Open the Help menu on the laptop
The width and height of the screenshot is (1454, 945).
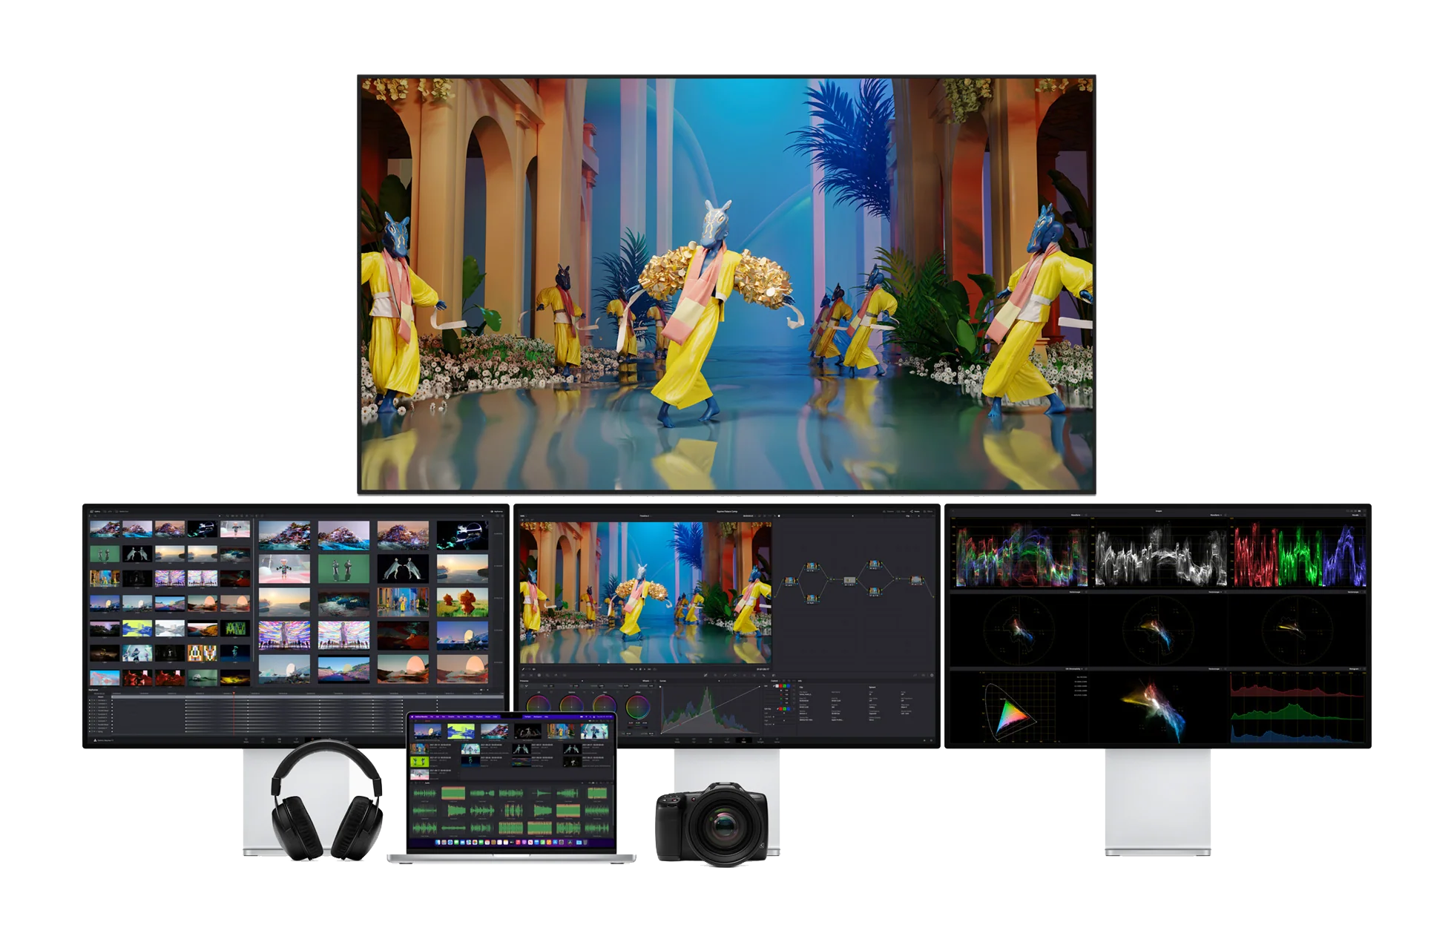[x=546, y=717]
